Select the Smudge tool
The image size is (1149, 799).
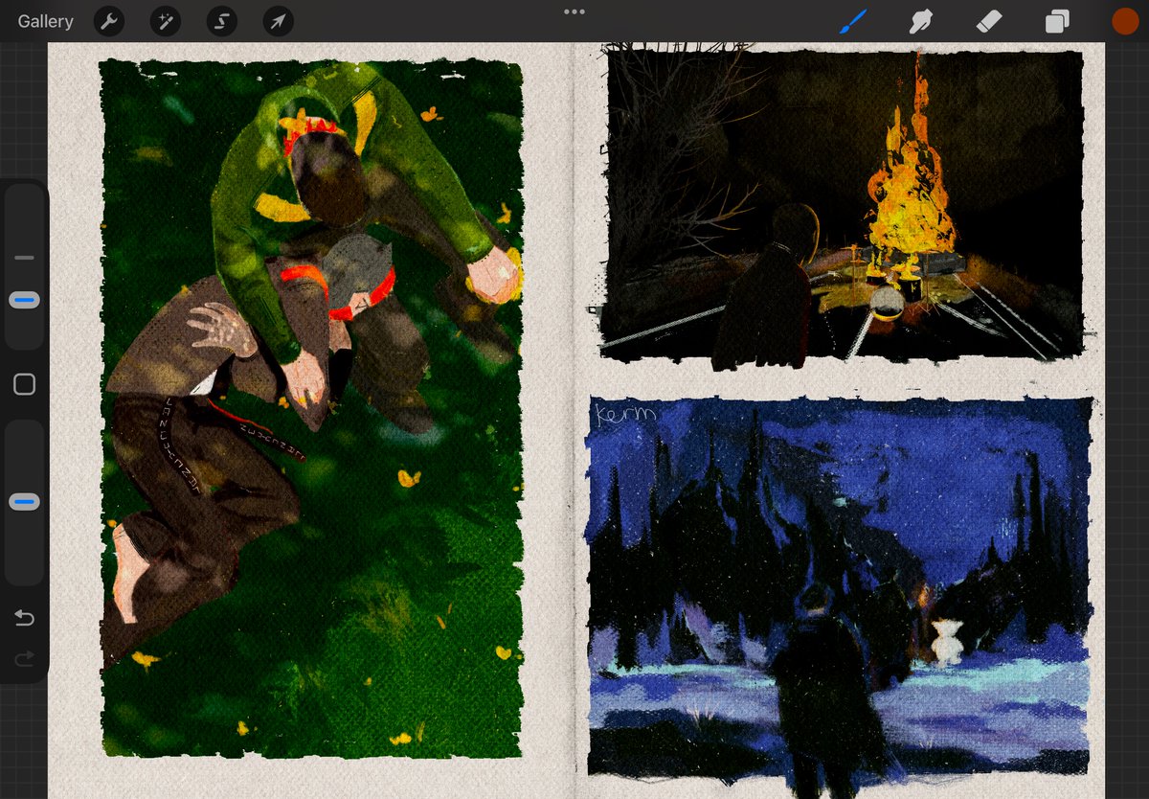pyautogui.click(x=921, y=21)
